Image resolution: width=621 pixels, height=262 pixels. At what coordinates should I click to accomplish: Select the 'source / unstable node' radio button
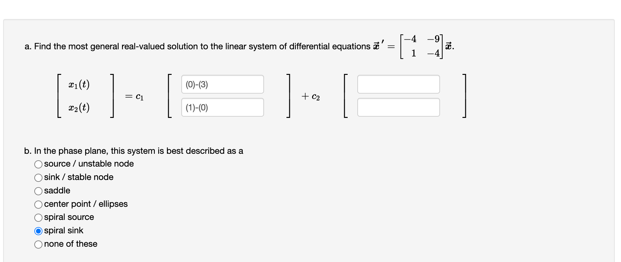pyautogui.click(x=38, y=164)
